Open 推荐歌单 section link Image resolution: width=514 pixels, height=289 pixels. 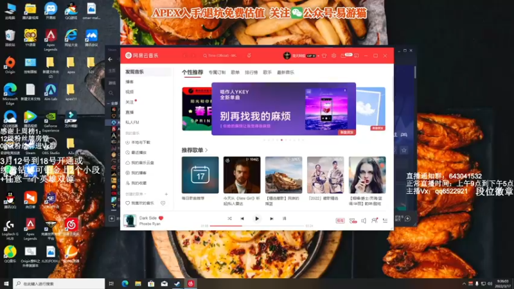click(195, 150)
